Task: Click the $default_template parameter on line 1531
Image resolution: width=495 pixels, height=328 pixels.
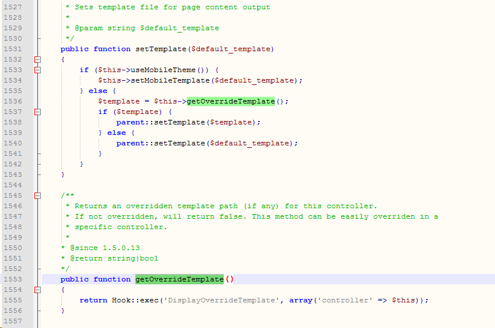Action: 231,49
